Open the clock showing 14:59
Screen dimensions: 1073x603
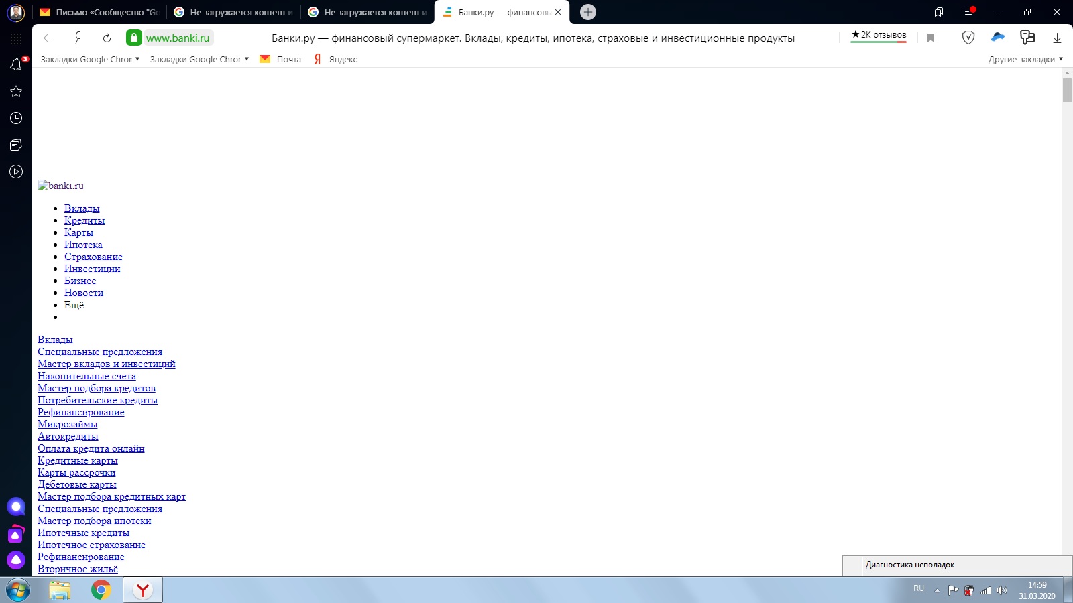coord(1037,590)
